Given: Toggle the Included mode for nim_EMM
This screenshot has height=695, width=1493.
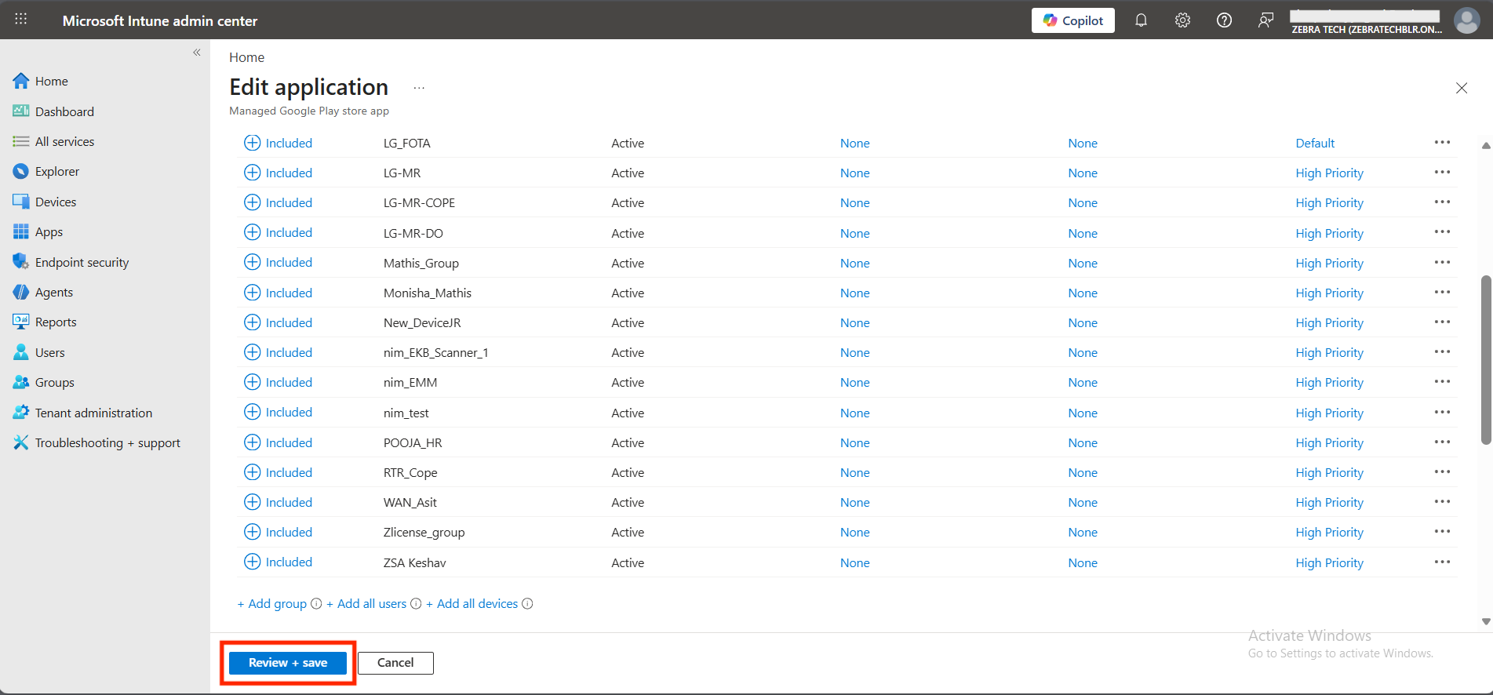Looking at the screenshot, I should pyautogui.click(x=279, y=382).
